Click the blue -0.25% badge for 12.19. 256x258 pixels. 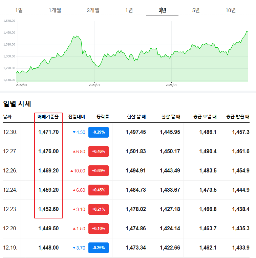(98, 248)
